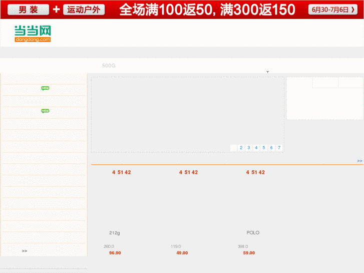Open the 全场满100返50 promotion banner text
The width and height of the screenshot is (364, 273).
click(x=207, y=10)
